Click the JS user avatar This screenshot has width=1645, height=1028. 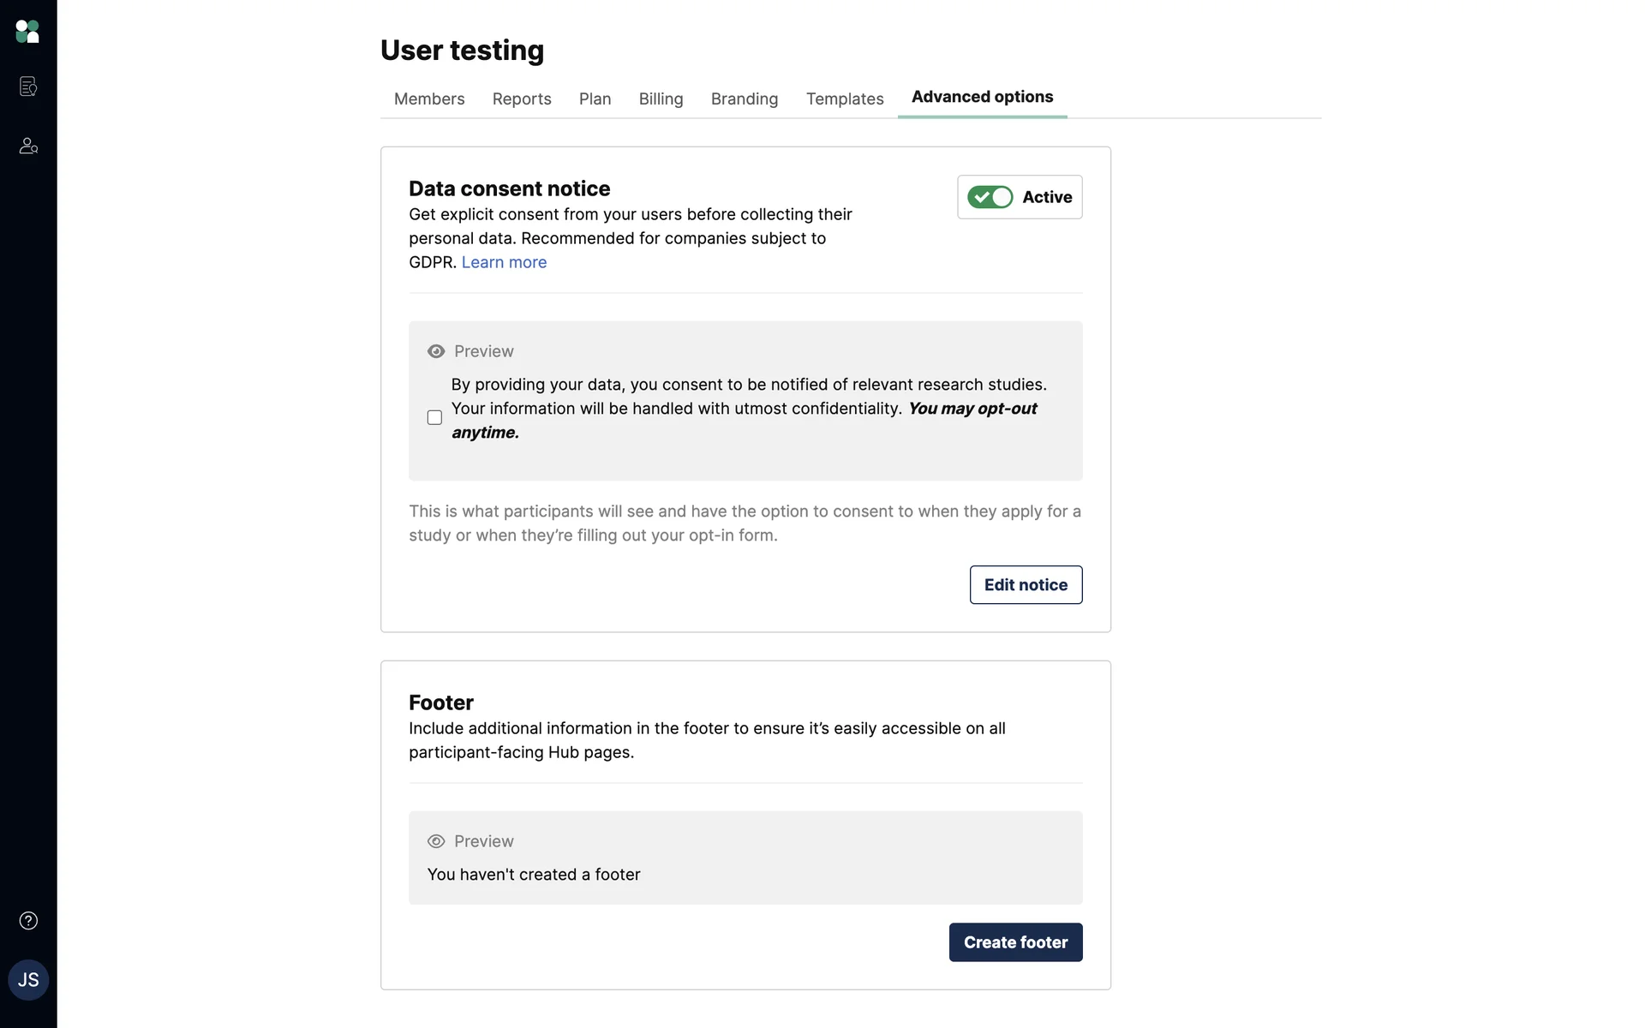pyautogui.click(x=28, y=980)
